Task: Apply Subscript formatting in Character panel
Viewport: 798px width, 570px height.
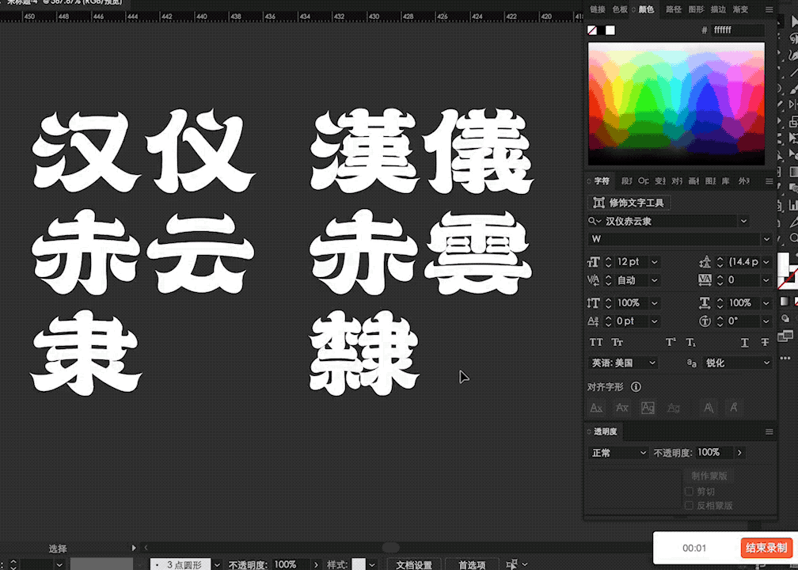Action: [690, 342]
